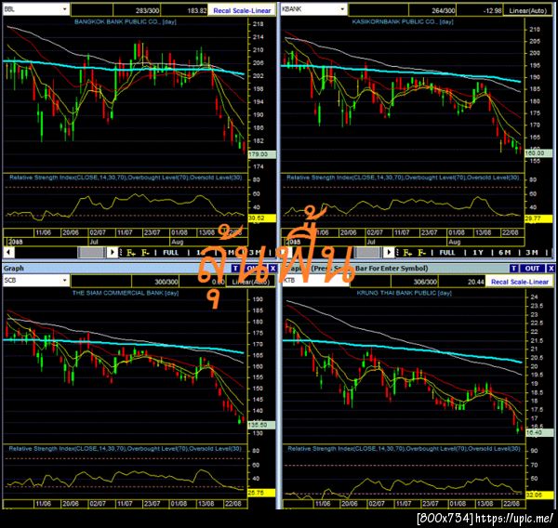Click Jul month label on BBL time axis

click(94, 242)
